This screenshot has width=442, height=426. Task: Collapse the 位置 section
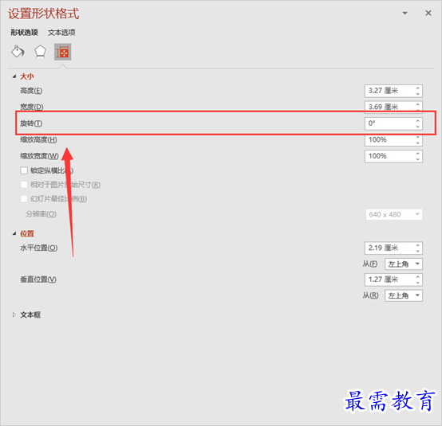coord(14,233)
